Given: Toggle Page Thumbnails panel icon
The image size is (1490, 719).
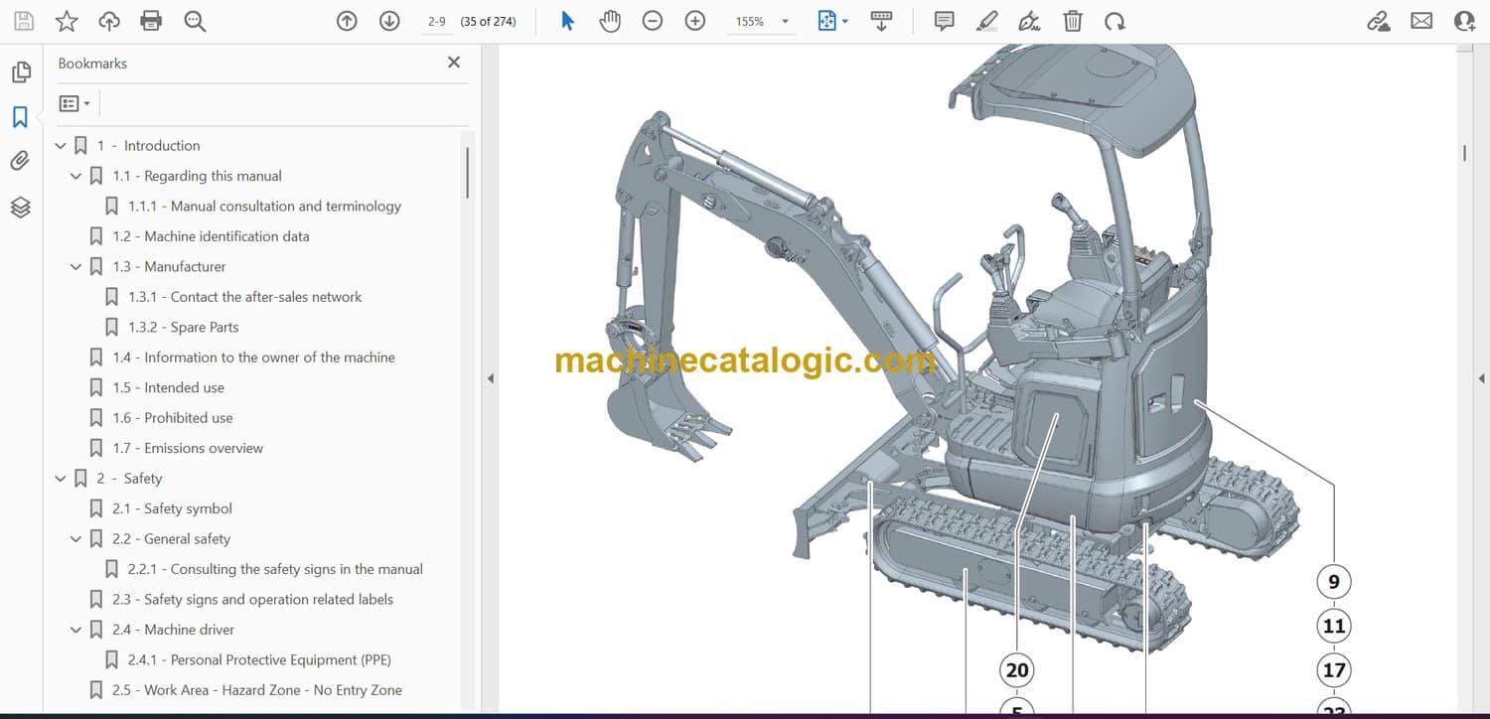Looking at the screenshot, I should [x=20, y=72].
